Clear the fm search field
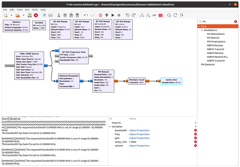The width and height of the screenshot is (240, 167). 235,21
